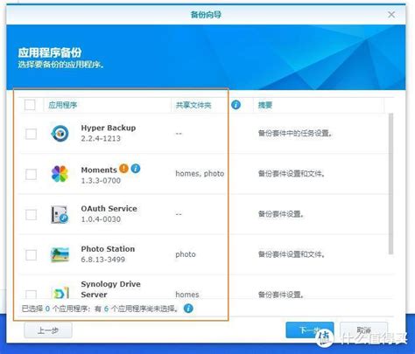
Task: Click the 备份向导 dialog title
Action: pos(206,15)
